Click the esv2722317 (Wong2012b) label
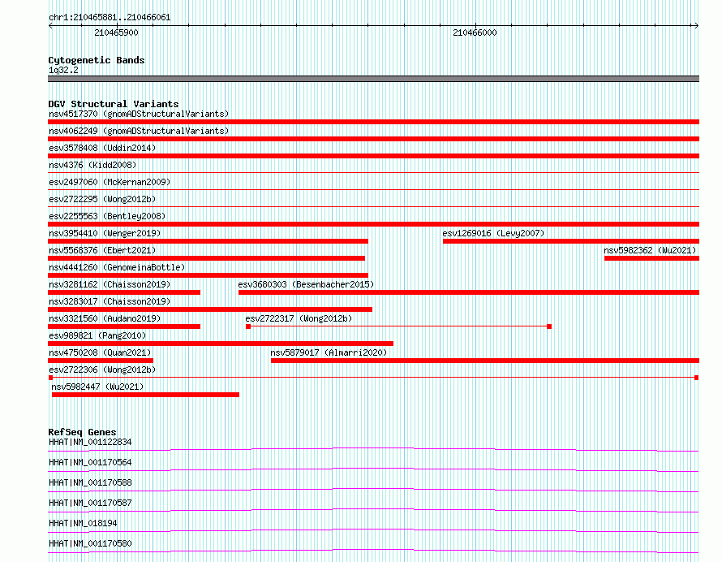 [x=299, y=318]
